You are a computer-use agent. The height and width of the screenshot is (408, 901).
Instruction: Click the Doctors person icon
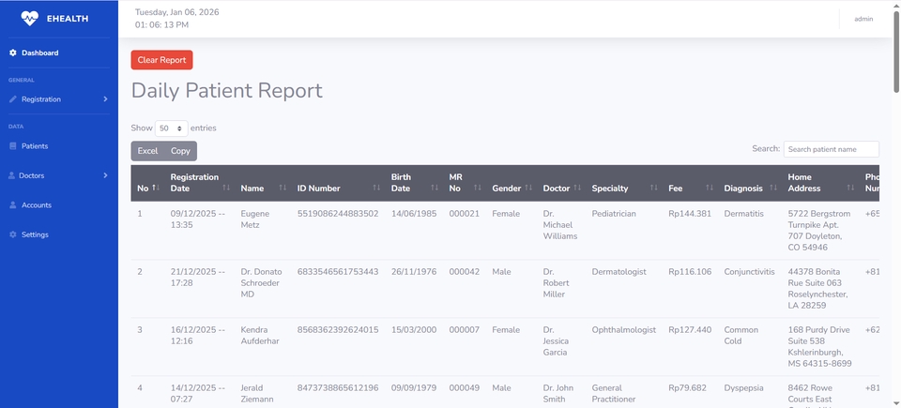click(13, 175)
